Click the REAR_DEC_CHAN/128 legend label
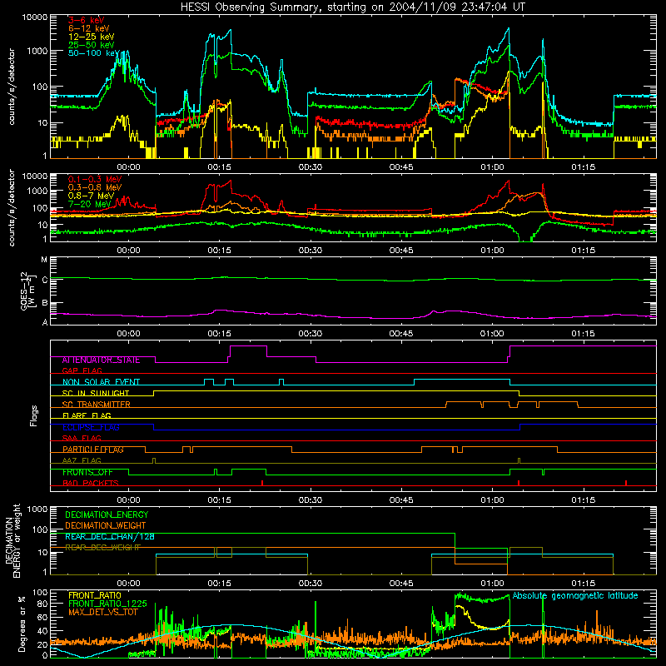666x666 pixels. (110, 536)
